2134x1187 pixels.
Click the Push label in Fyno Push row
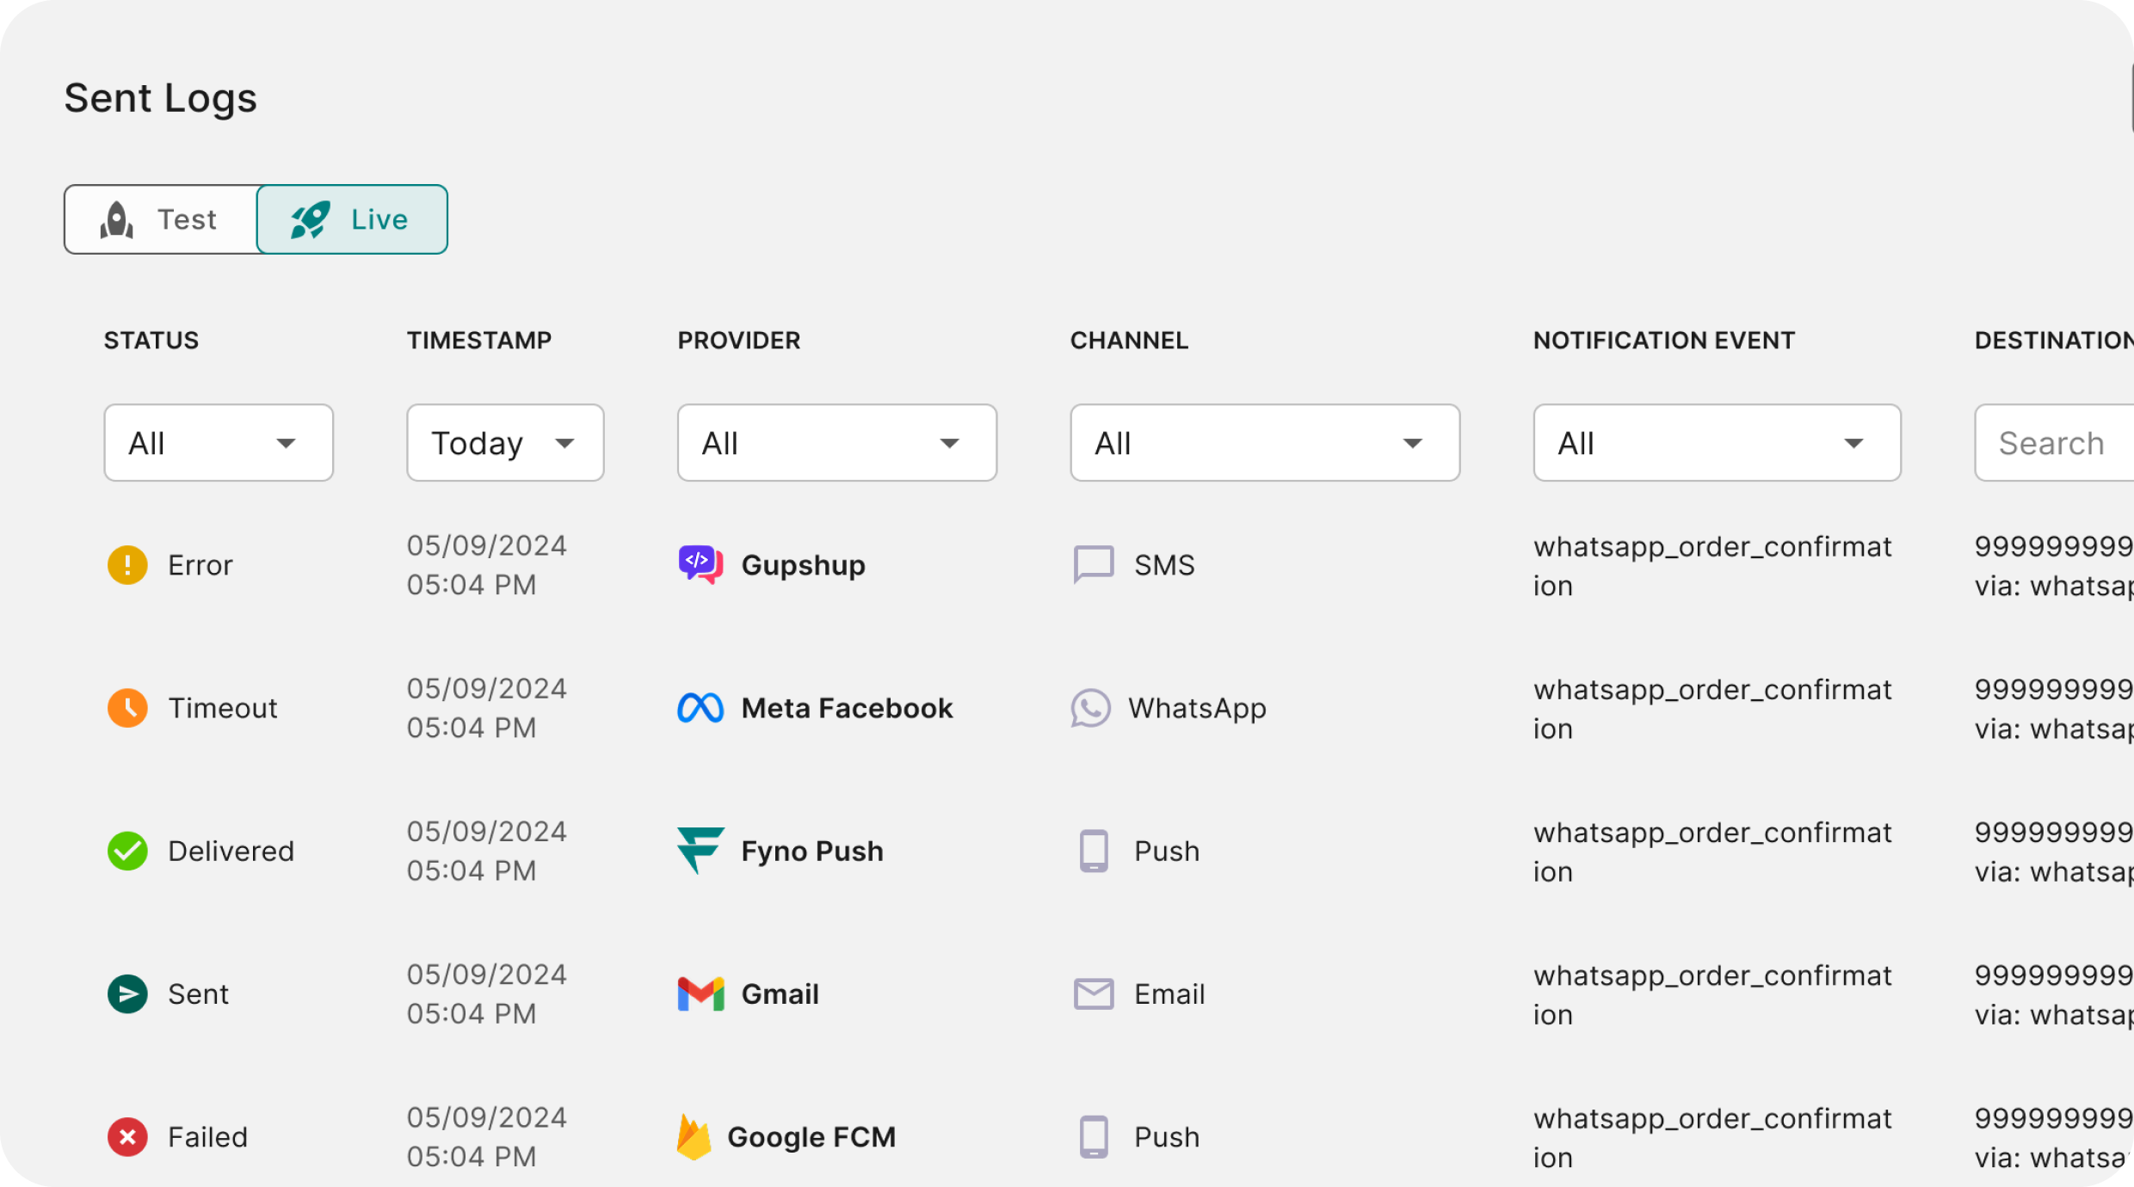(1167, 851)
